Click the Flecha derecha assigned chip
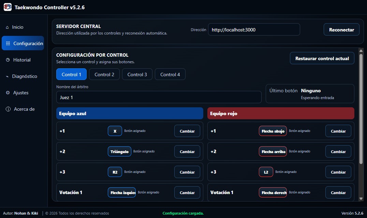This screenshot has width=367, height=218. 273,192
